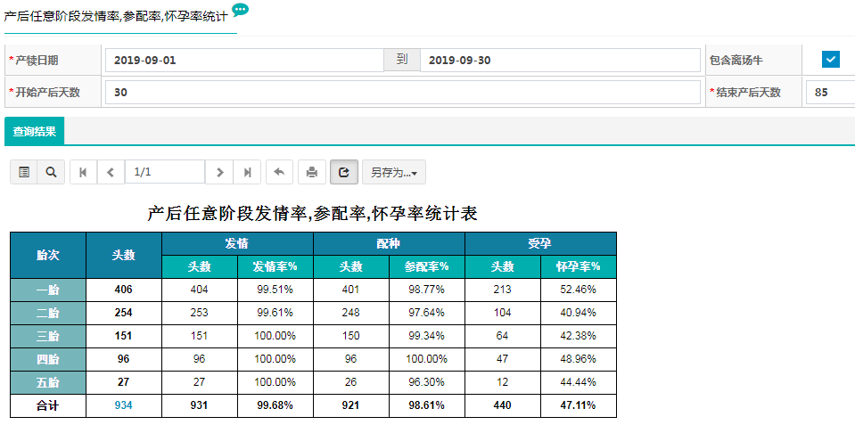Select the 二胎 row label
This screenshot has width=855, height=425.
(x=48, y=313)
